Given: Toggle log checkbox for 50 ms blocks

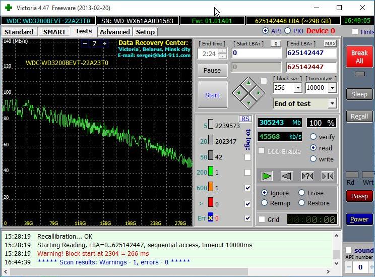Looking at the screenshot, I should (x=247, y=157).
